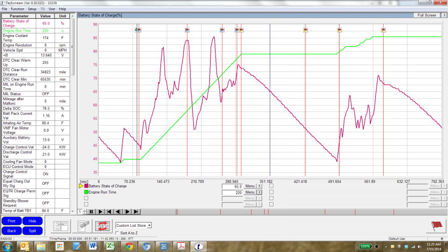Pause the graph playback

[x=91, y=211]
